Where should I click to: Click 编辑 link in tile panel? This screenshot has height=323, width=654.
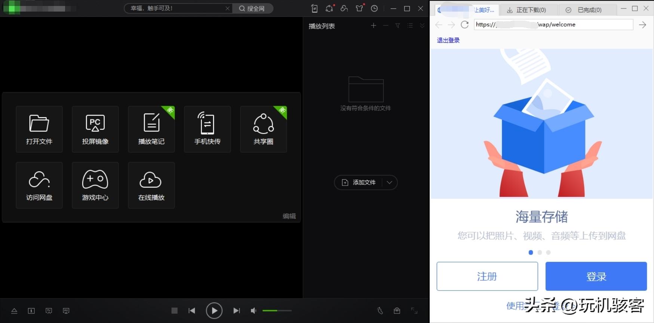click(x=289, y=216)
